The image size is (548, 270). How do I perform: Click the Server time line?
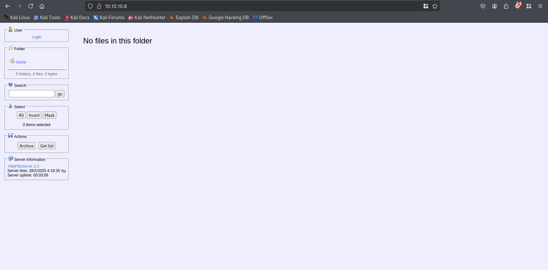[x=37, y=171]
